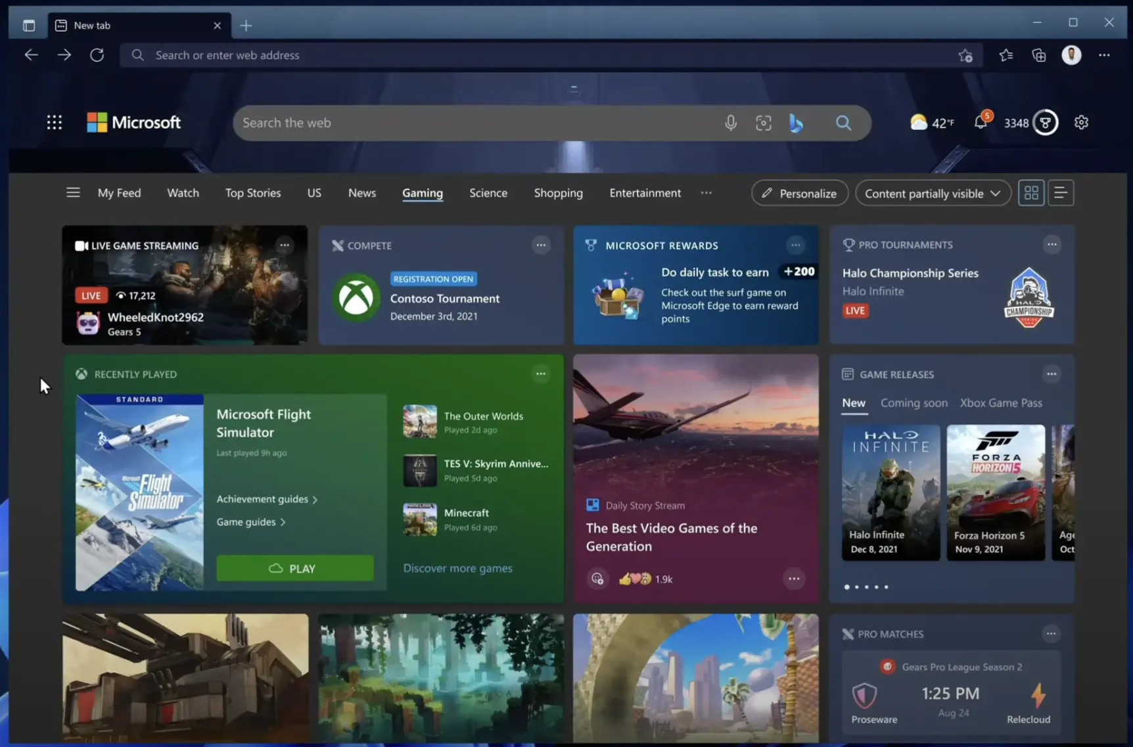Select the Watch tab
The image size is (1133, 747).
[x=183, y=193]
